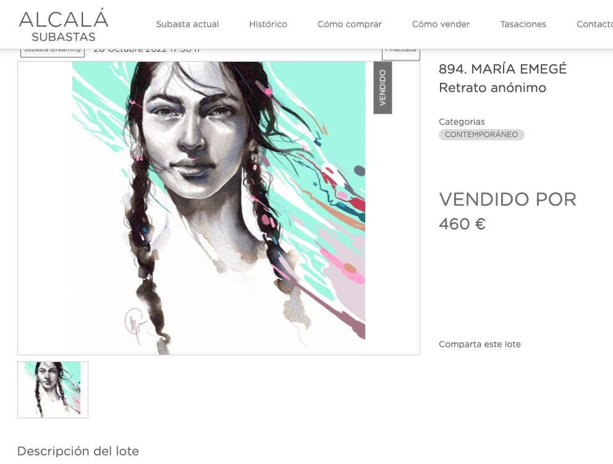
Task: Click the Finalizada status badge
Action: click(400, 54)
